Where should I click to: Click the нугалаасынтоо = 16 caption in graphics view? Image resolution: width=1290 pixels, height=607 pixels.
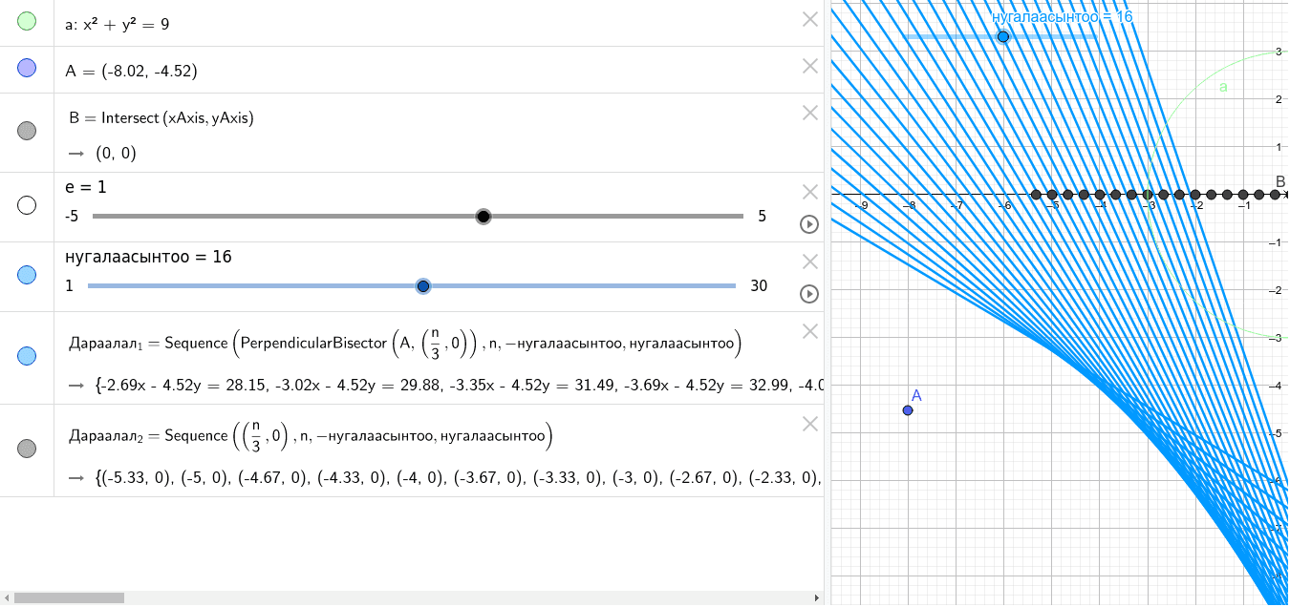(x=1062, y=16)
